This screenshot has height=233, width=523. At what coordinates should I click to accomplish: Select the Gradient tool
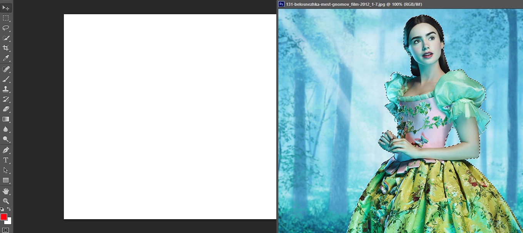click(x=6, y=119)
